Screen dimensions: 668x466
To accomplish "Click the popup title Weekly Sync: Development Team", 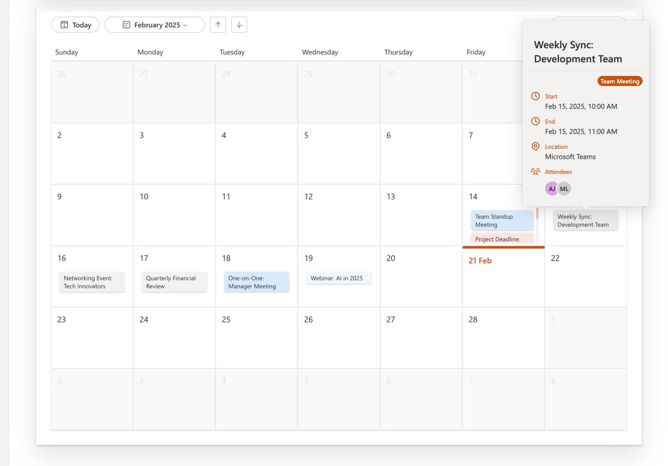I will 578,52.
